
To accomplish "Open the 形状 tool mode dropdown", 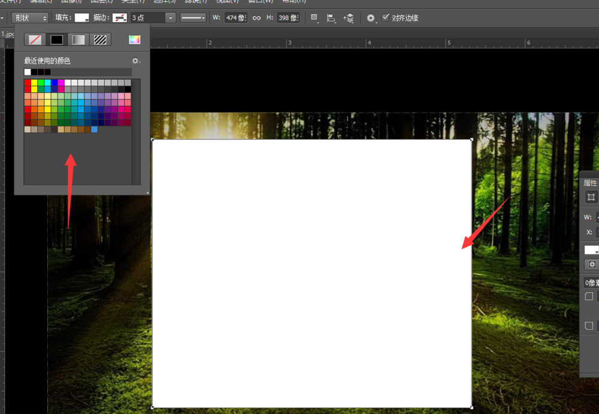I will pyautogui.click(x=30, y=18).
